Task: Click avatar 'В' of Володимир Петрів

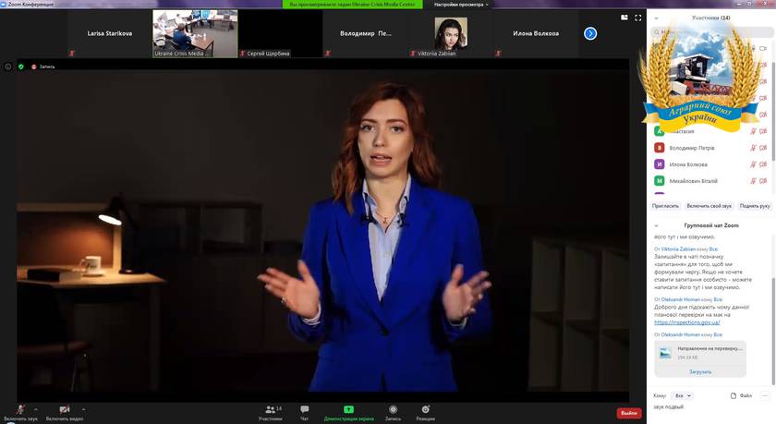Action: point(660,148)
